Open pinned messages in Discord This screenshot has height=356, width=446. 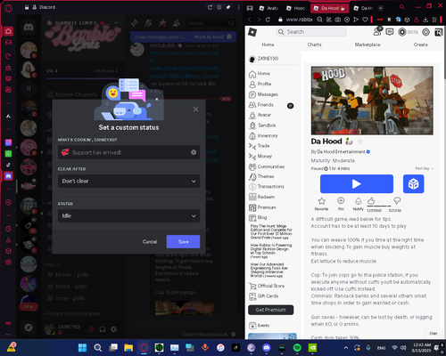point(162,23)
